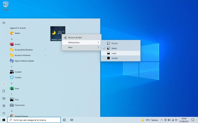Screen dimensions: 198x123
Task: Open Settings gear in Start sidebar
Action: click(4, 106)
